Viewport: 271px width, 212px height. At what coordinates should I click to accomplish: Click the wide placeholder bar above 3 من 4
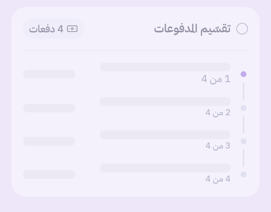click(x=165, y=135)
